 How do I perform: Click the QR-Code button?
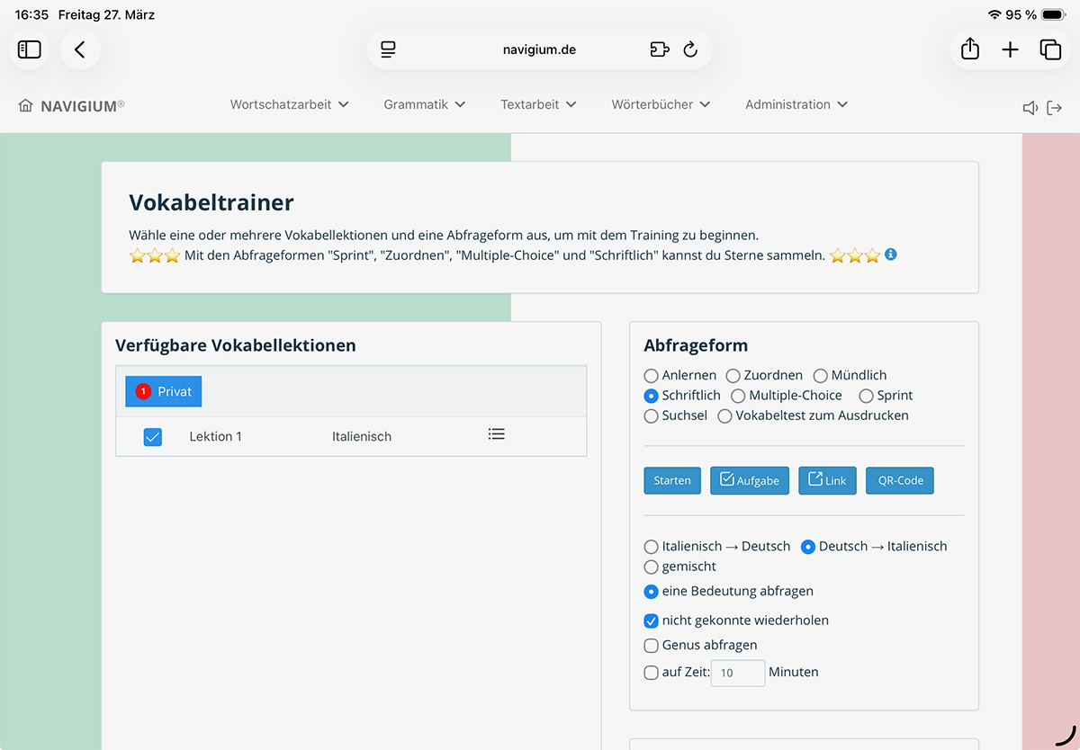[x=899, y=480]
